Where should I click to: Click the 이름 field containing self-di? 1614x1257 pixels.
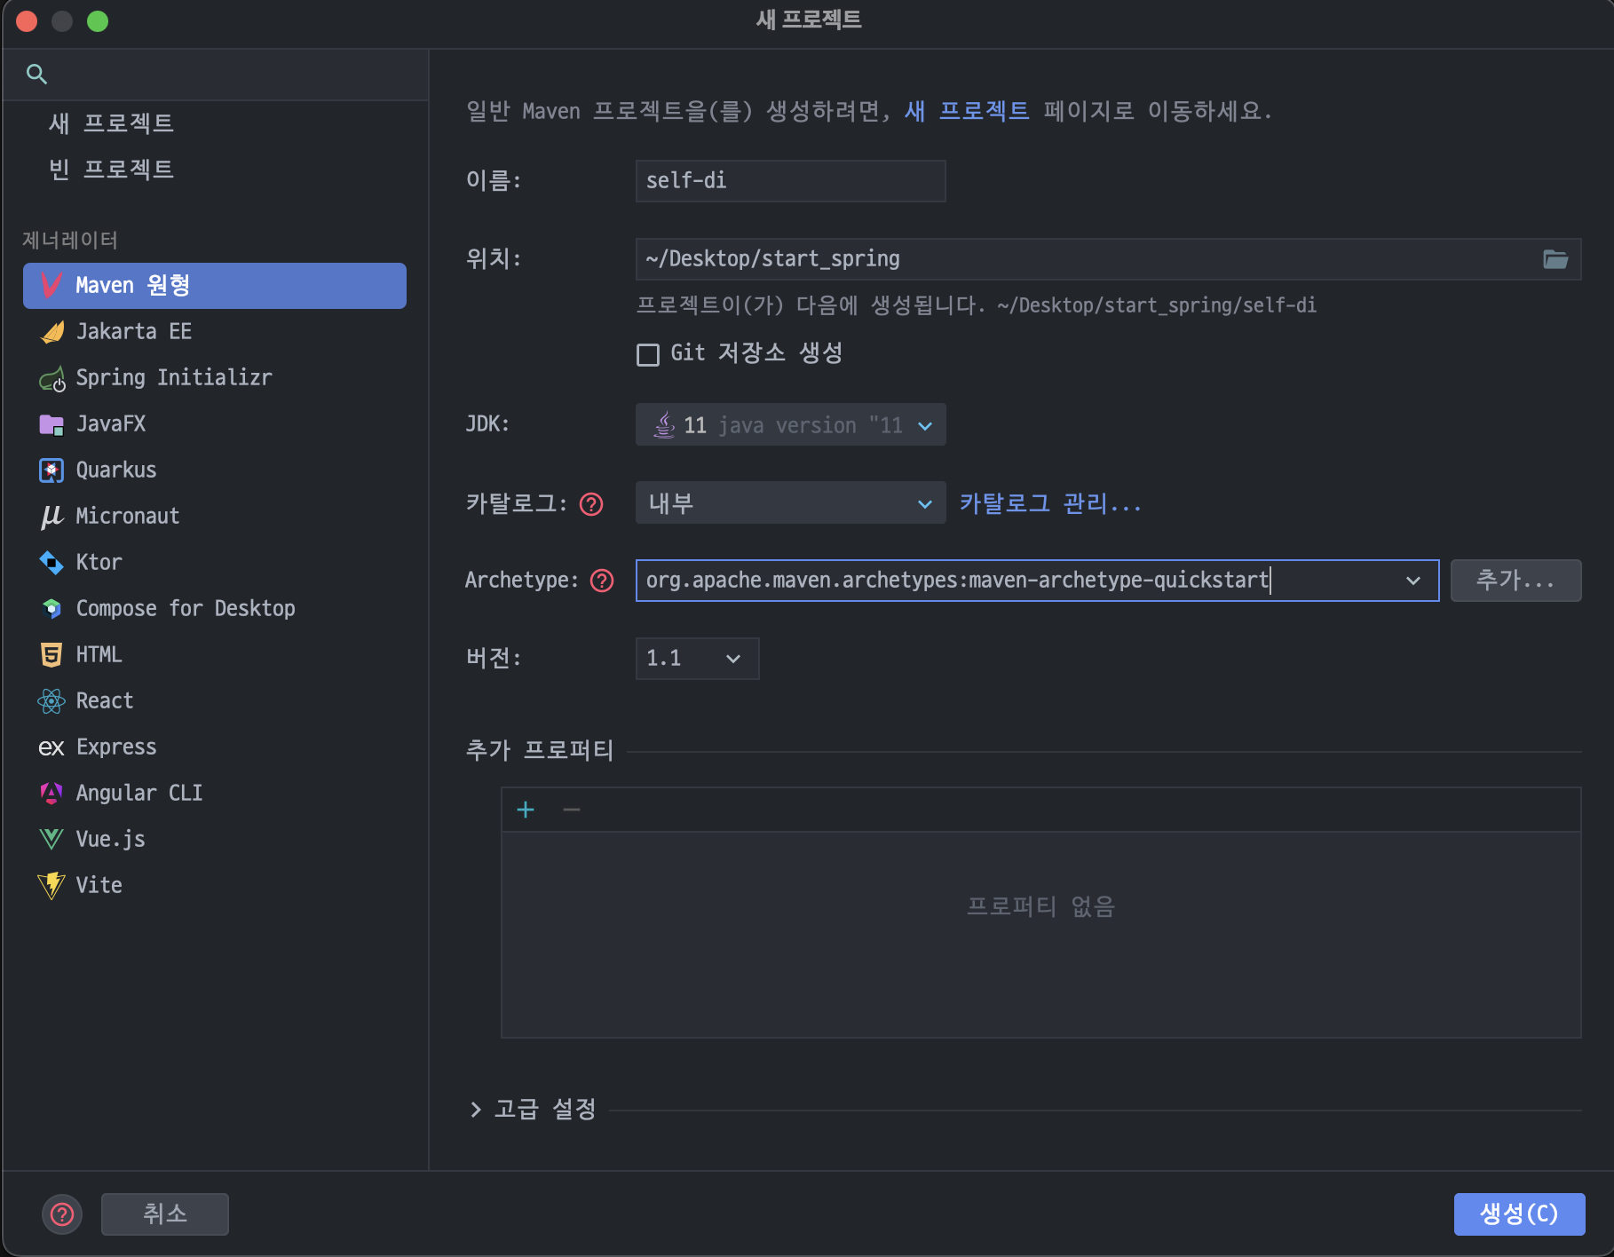[790, 181]
